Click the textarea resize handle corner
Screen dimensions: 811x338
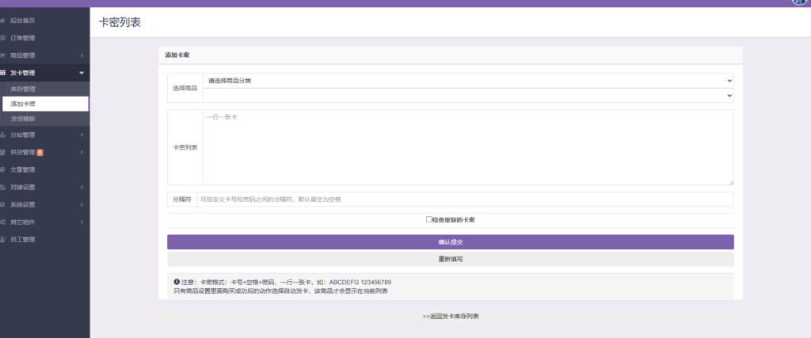731,182
